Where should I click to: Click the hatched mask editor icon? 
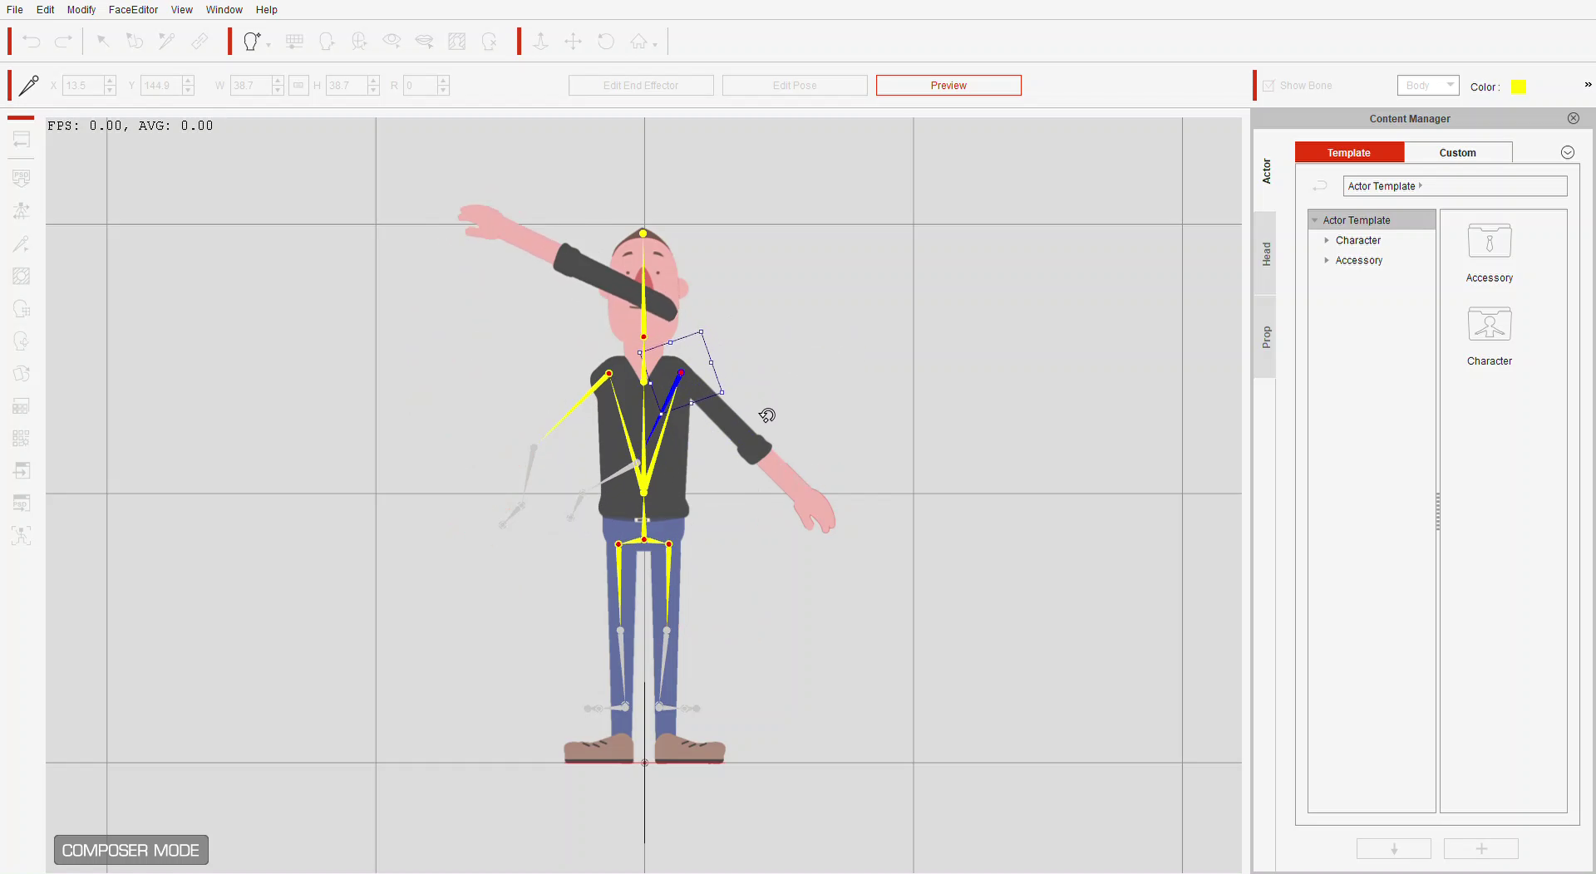point(456,41)
